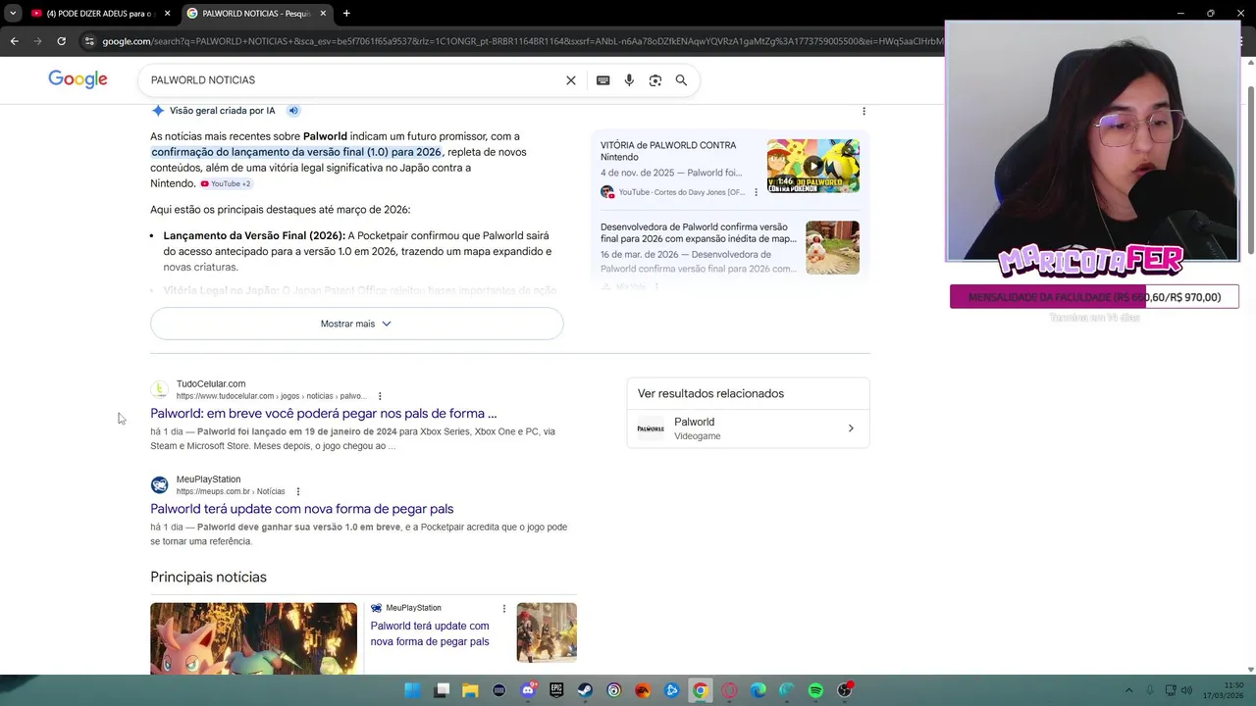The width and height of the screenshot is (1256, 706).
Task: Open site information icon in address bar
Action: click(x=89, y=41)
